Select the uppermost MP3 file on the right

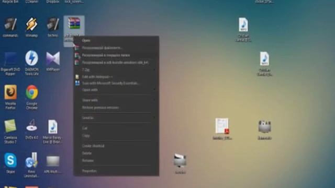[x=243, y=29]
